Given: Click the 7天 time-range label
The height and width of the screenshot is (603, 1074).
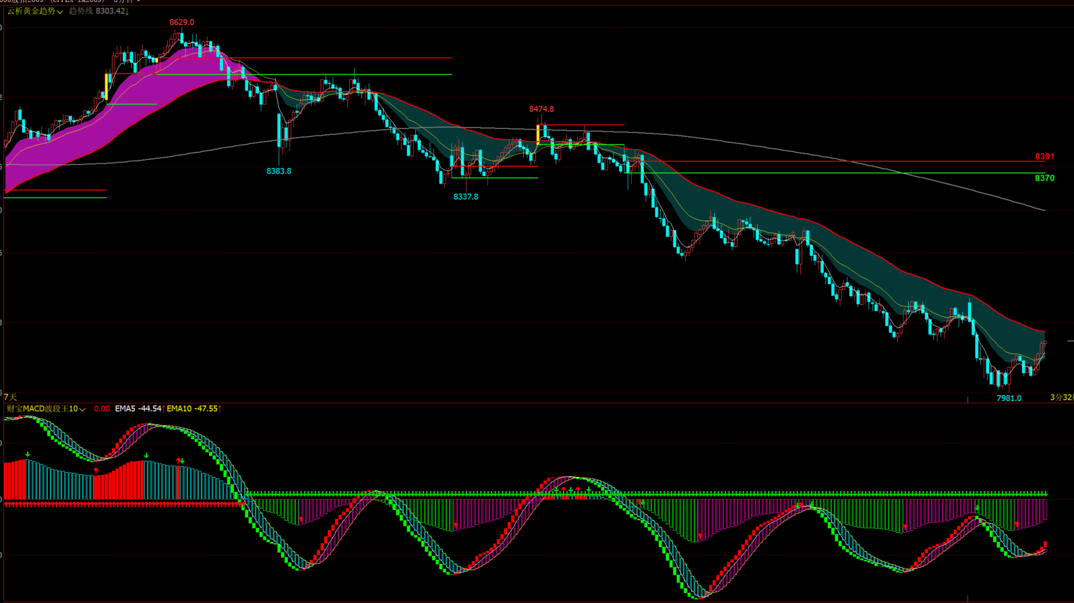Looking at the screenshot, I should pos(10,397).
